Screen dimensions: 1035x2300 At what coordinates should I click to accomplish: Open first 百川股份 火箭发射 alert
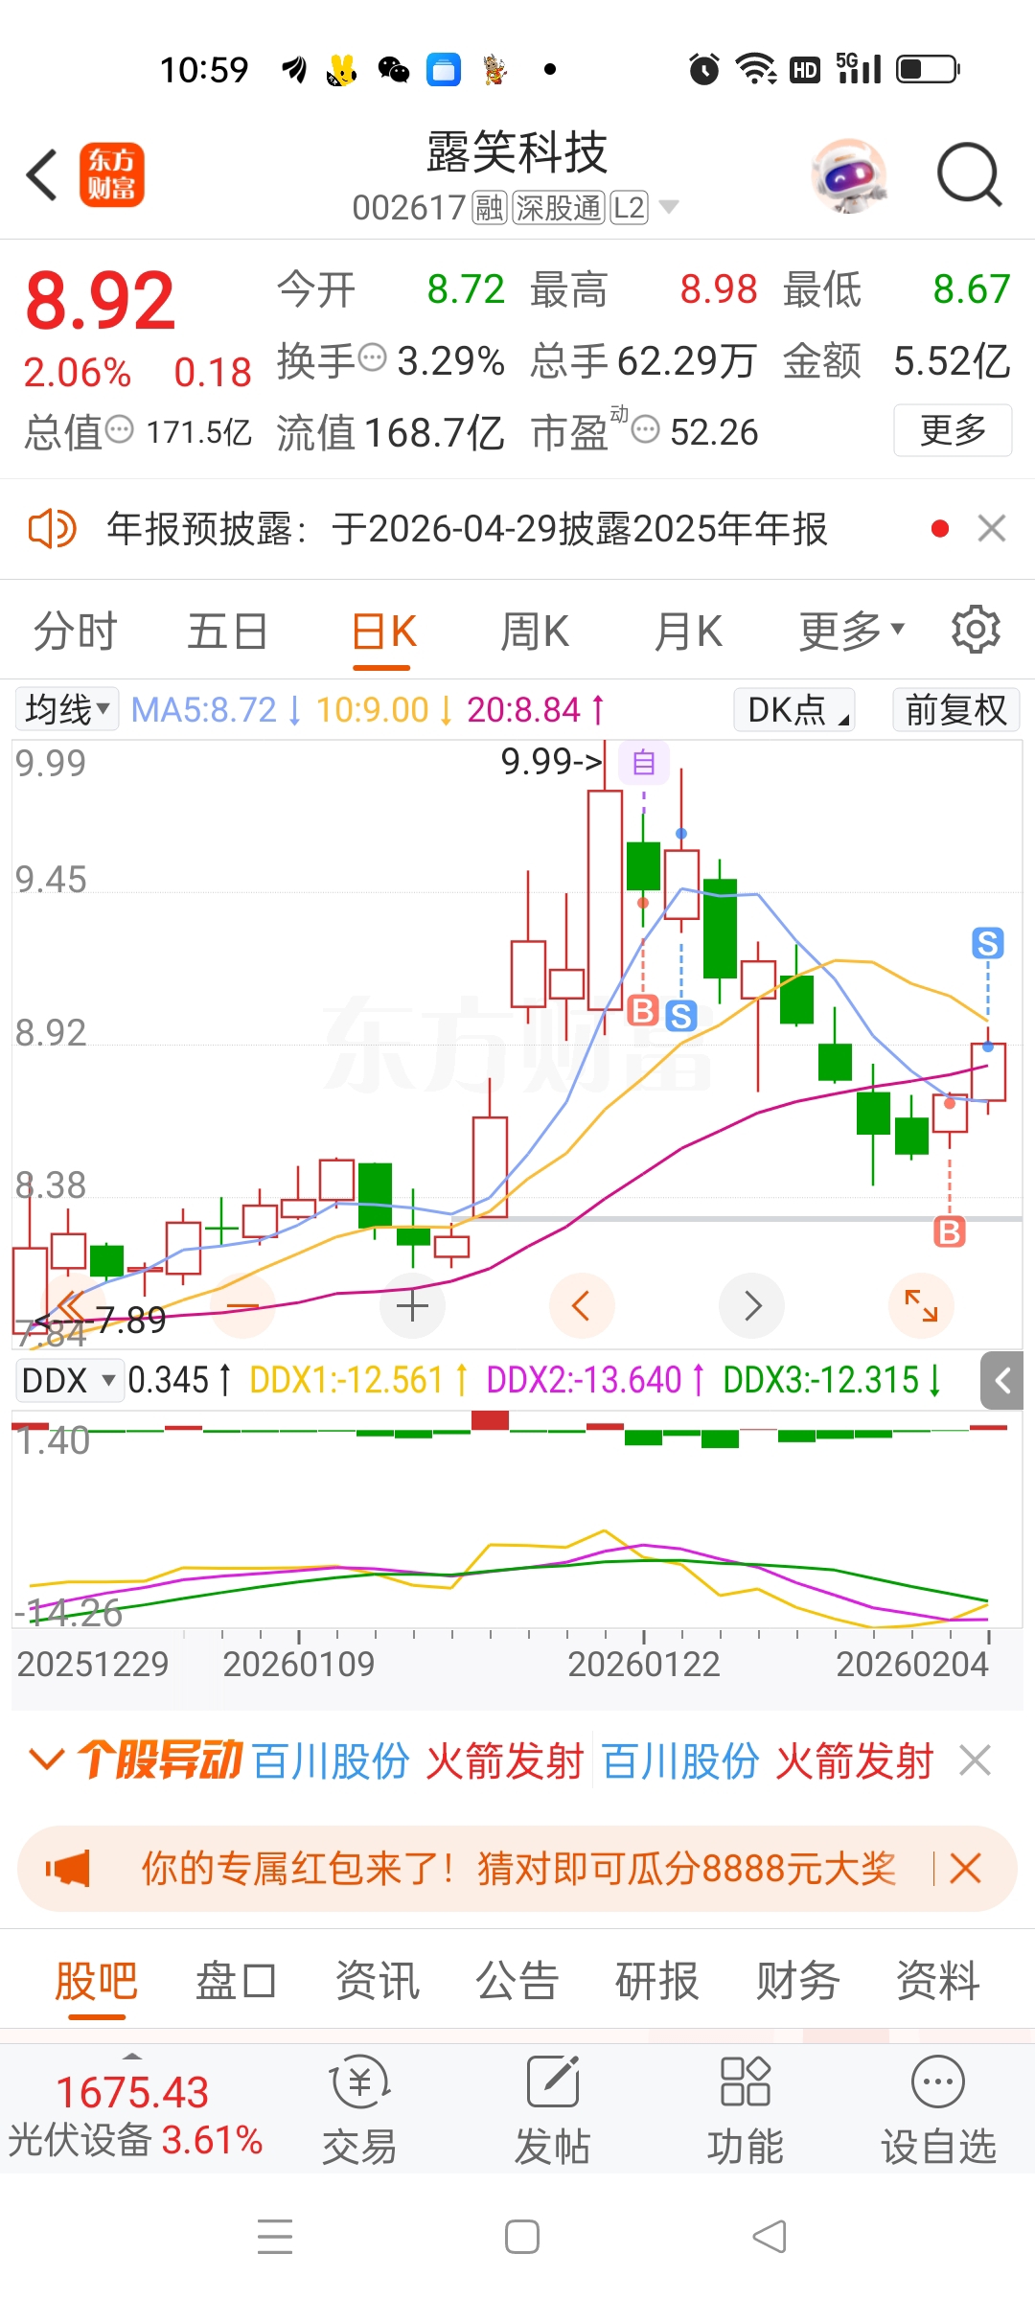point(418,1760)
